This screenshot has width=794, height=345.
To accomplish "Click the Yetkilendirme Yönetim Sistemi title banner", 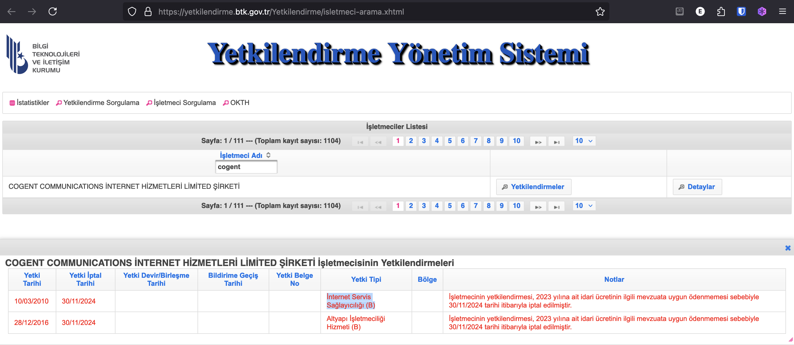I will (398, 54).
